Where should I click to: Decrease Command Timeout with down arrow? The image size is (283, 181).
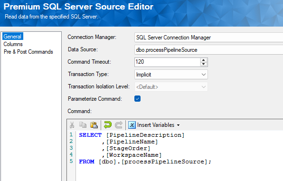pos(204,64)
